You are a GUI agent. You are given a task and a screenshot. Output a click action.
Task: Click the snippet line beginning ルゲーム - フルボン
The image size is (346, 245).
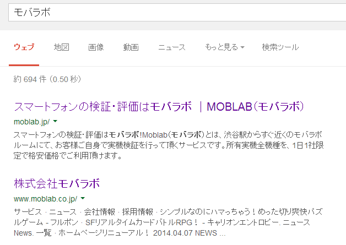pos(162,222)
